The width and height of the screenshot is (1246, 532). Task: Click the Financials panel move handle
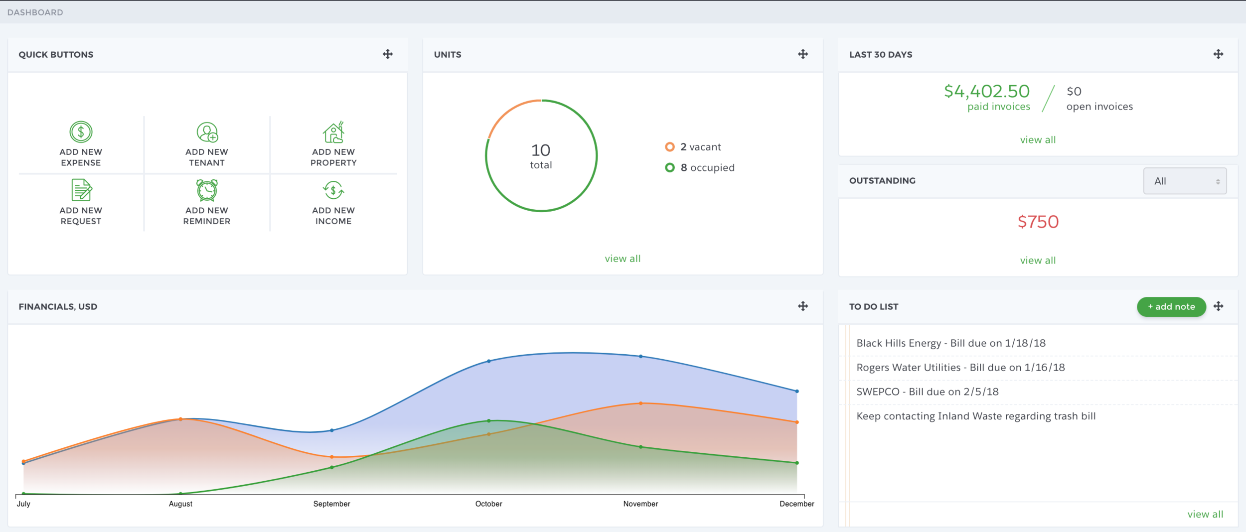803,306
